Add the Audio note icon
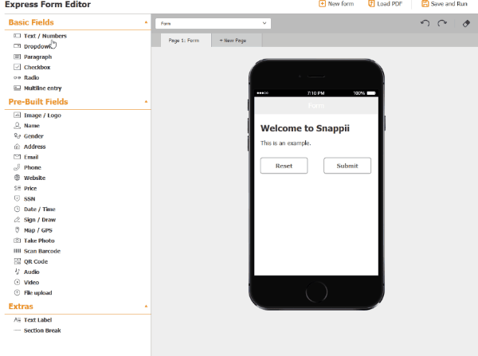This screenshot has width=478, height=356. click(17, 272)
